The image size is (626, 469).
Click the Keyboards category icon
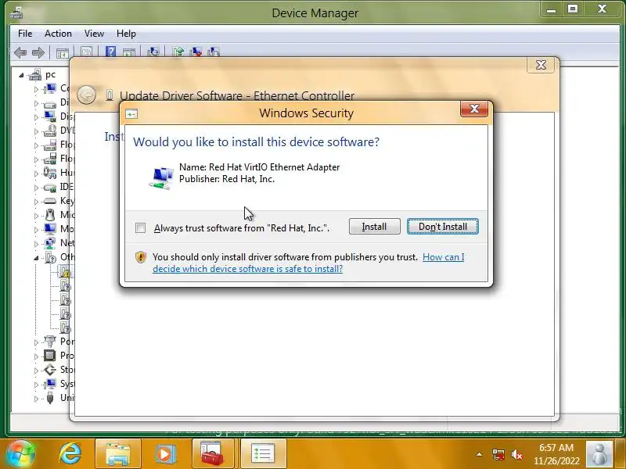click(50, 201)
